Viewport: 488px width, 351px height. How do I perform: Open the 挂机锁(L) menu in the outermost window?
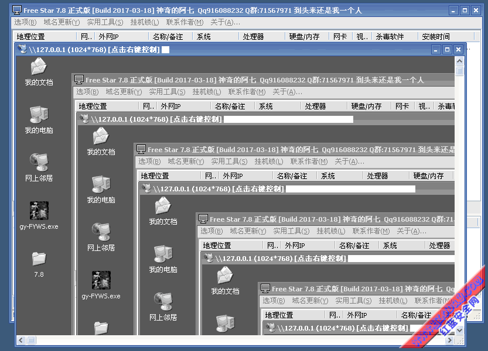tap(144, 22)
